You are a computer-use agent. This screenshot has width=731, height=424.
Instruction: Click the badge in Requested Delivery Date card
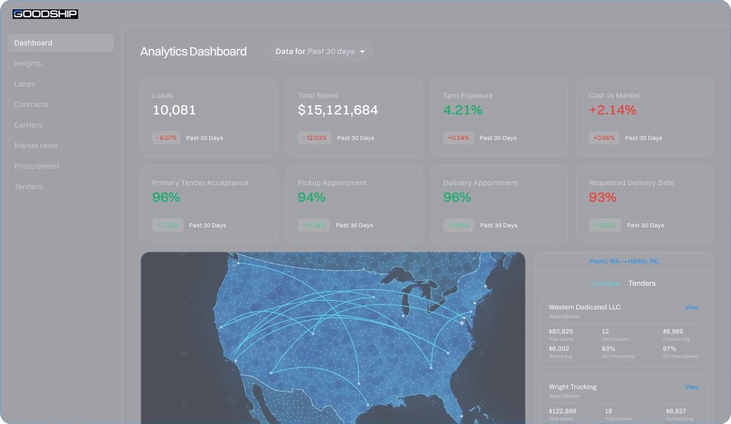click(x=605, y=225)
